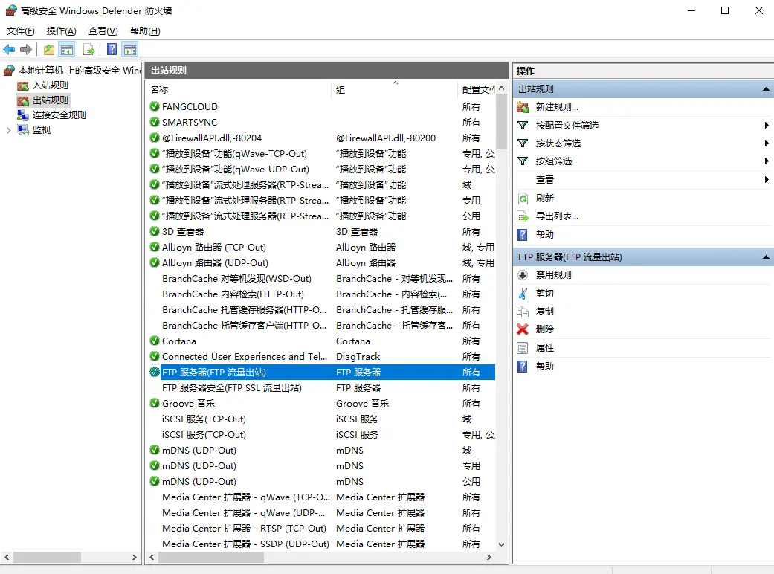Click the red X delete icon
The width and height of the screenshot is (774, 574).
(523, 329)
